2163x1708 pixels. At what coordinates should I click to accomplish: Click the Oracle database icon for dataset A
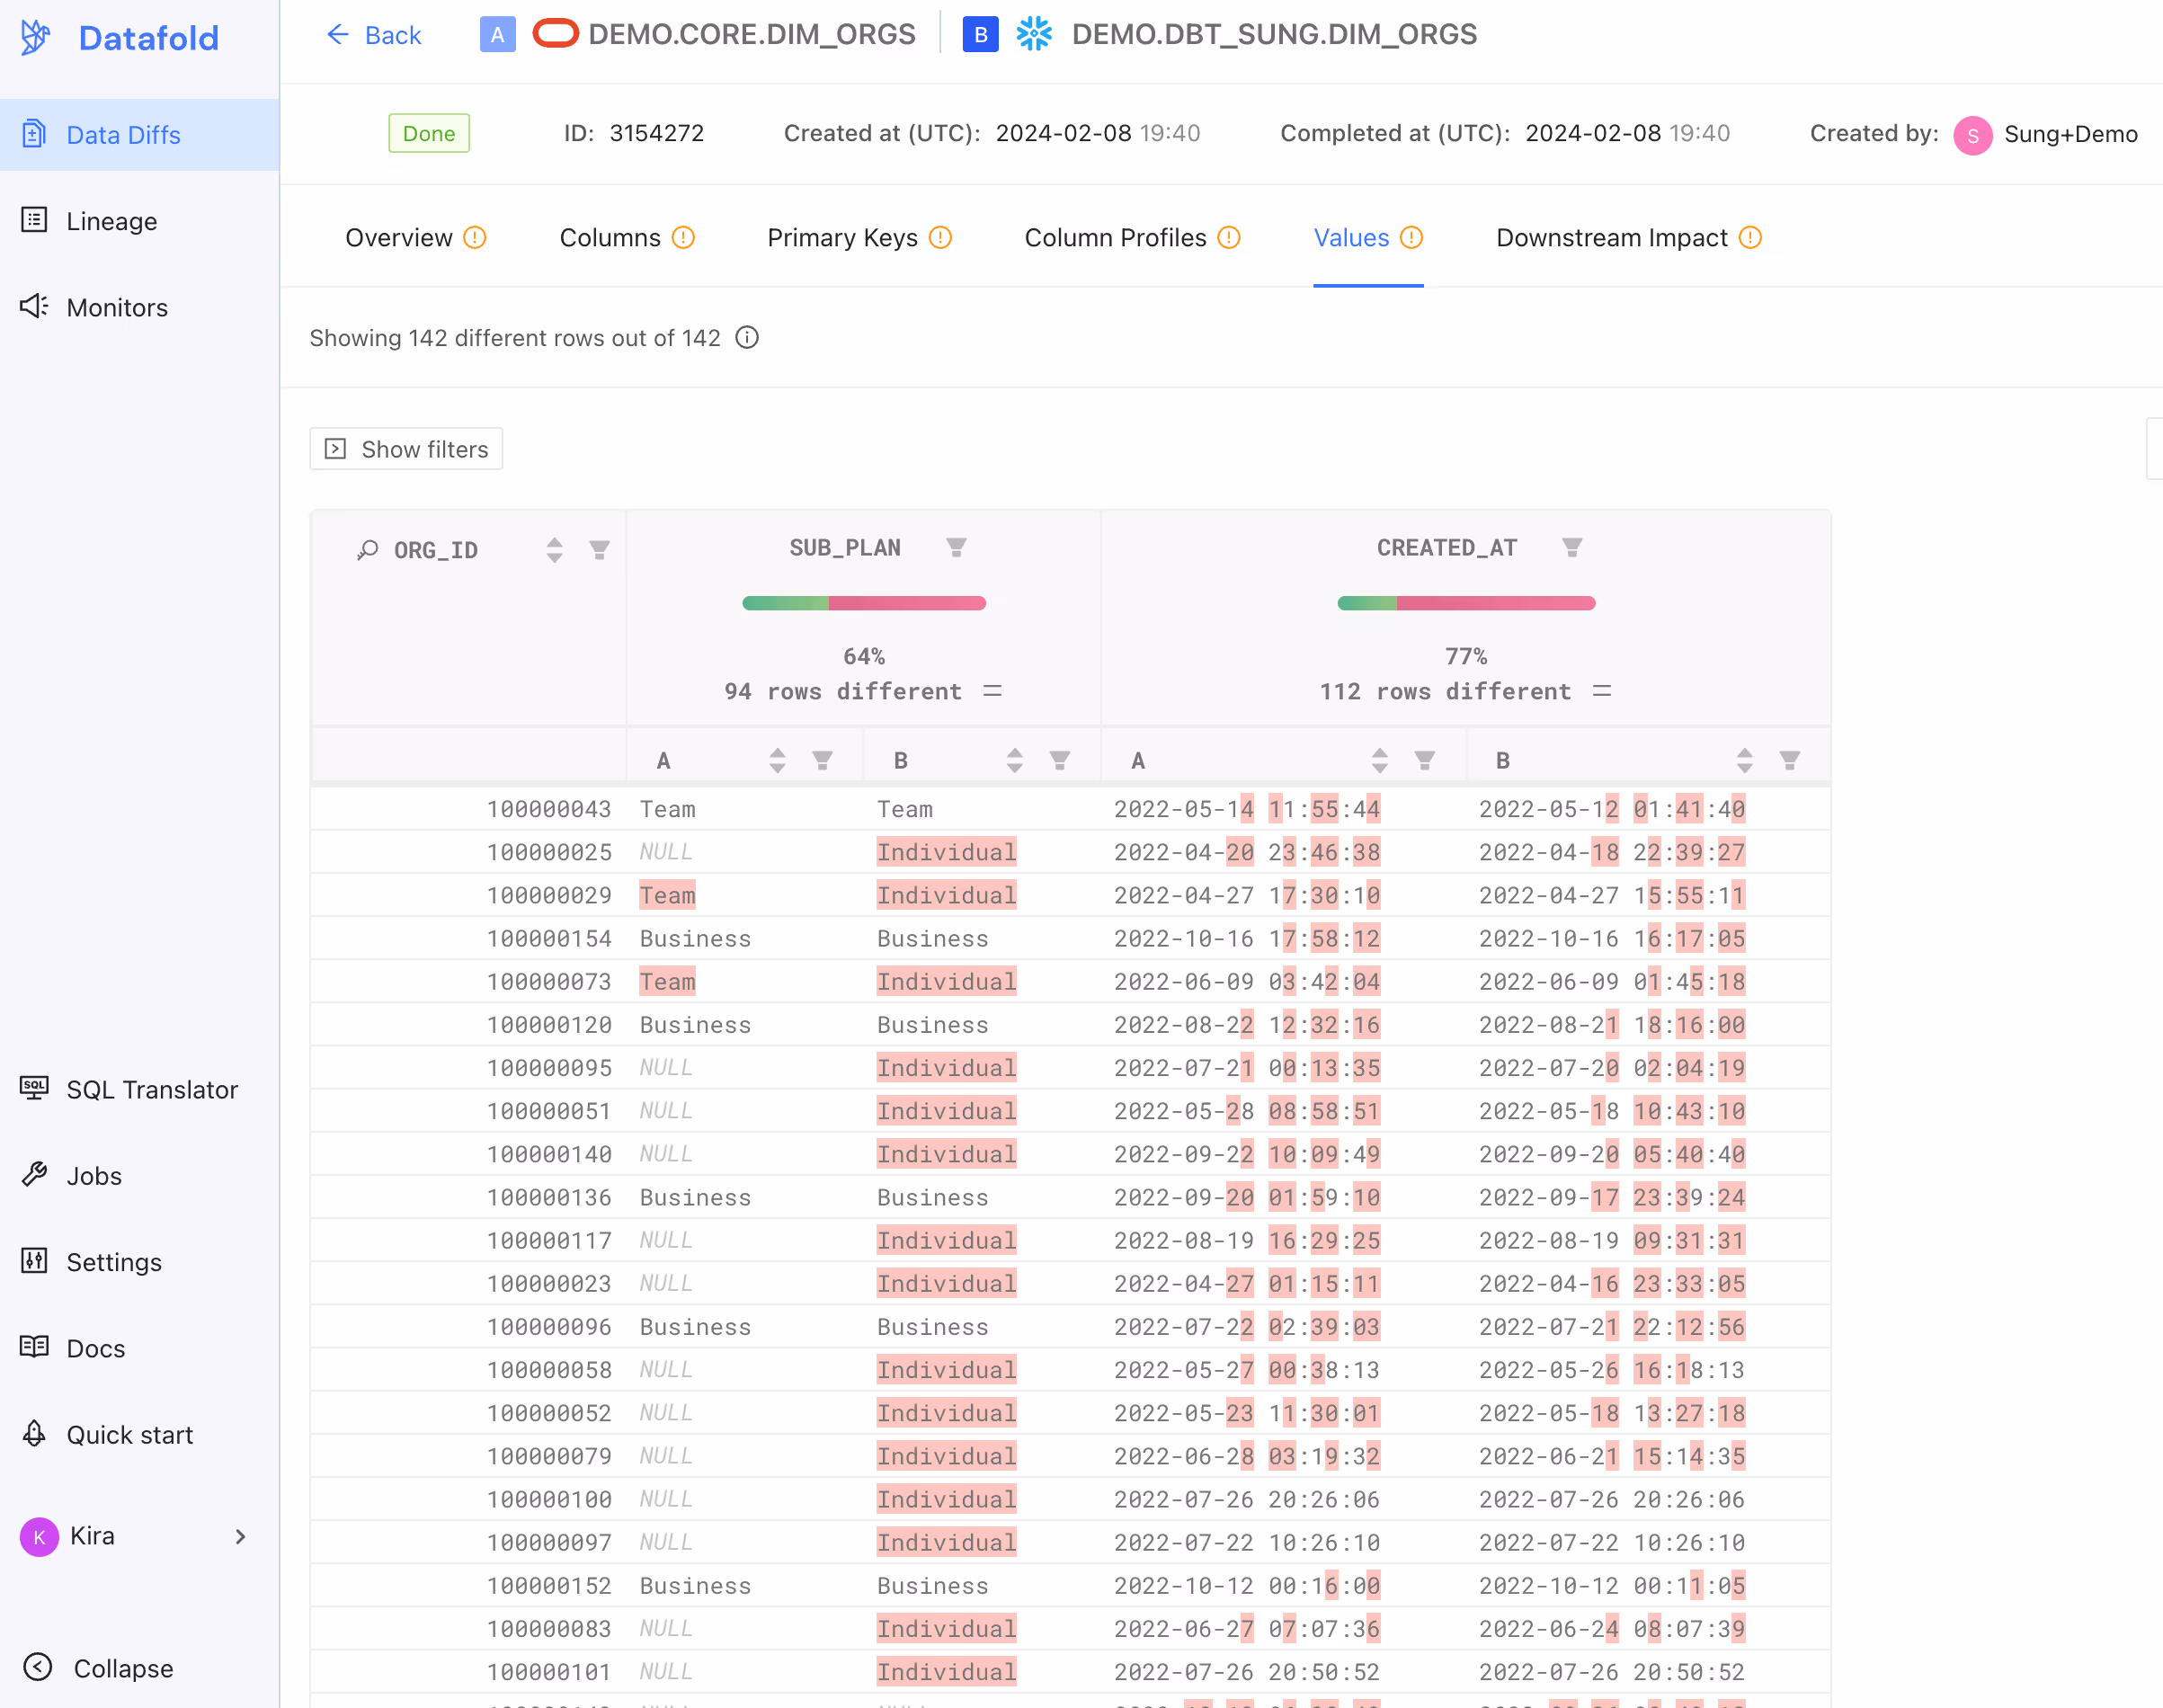point(555,34)
